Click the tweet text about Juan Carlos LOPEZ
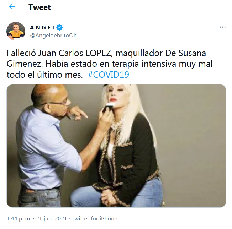This screenshot has width=232, height=229. (x=110, y=64)
